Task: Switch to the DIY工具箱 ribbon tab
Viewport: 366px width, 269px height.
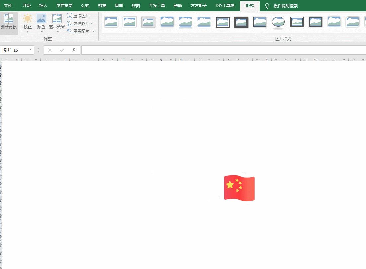Action: (225, 5)
